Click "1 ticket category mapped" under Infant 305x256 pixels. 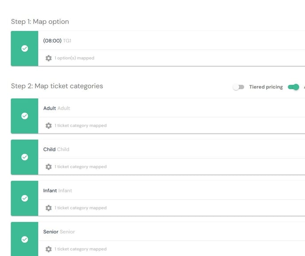click(x=81, y=208)
